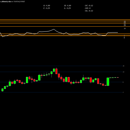
Task: Click the 'L: 8.29' low price value
Action: [67, 8]
